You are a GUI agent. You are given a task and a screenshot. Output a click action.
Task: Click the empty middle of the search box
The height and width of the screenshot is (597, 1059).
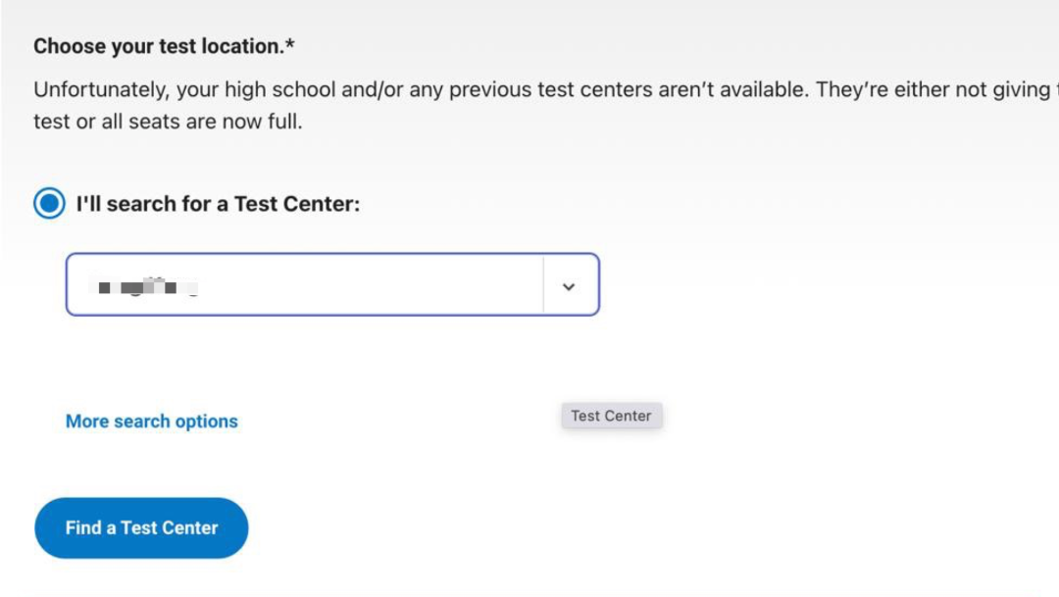[370, 284]
